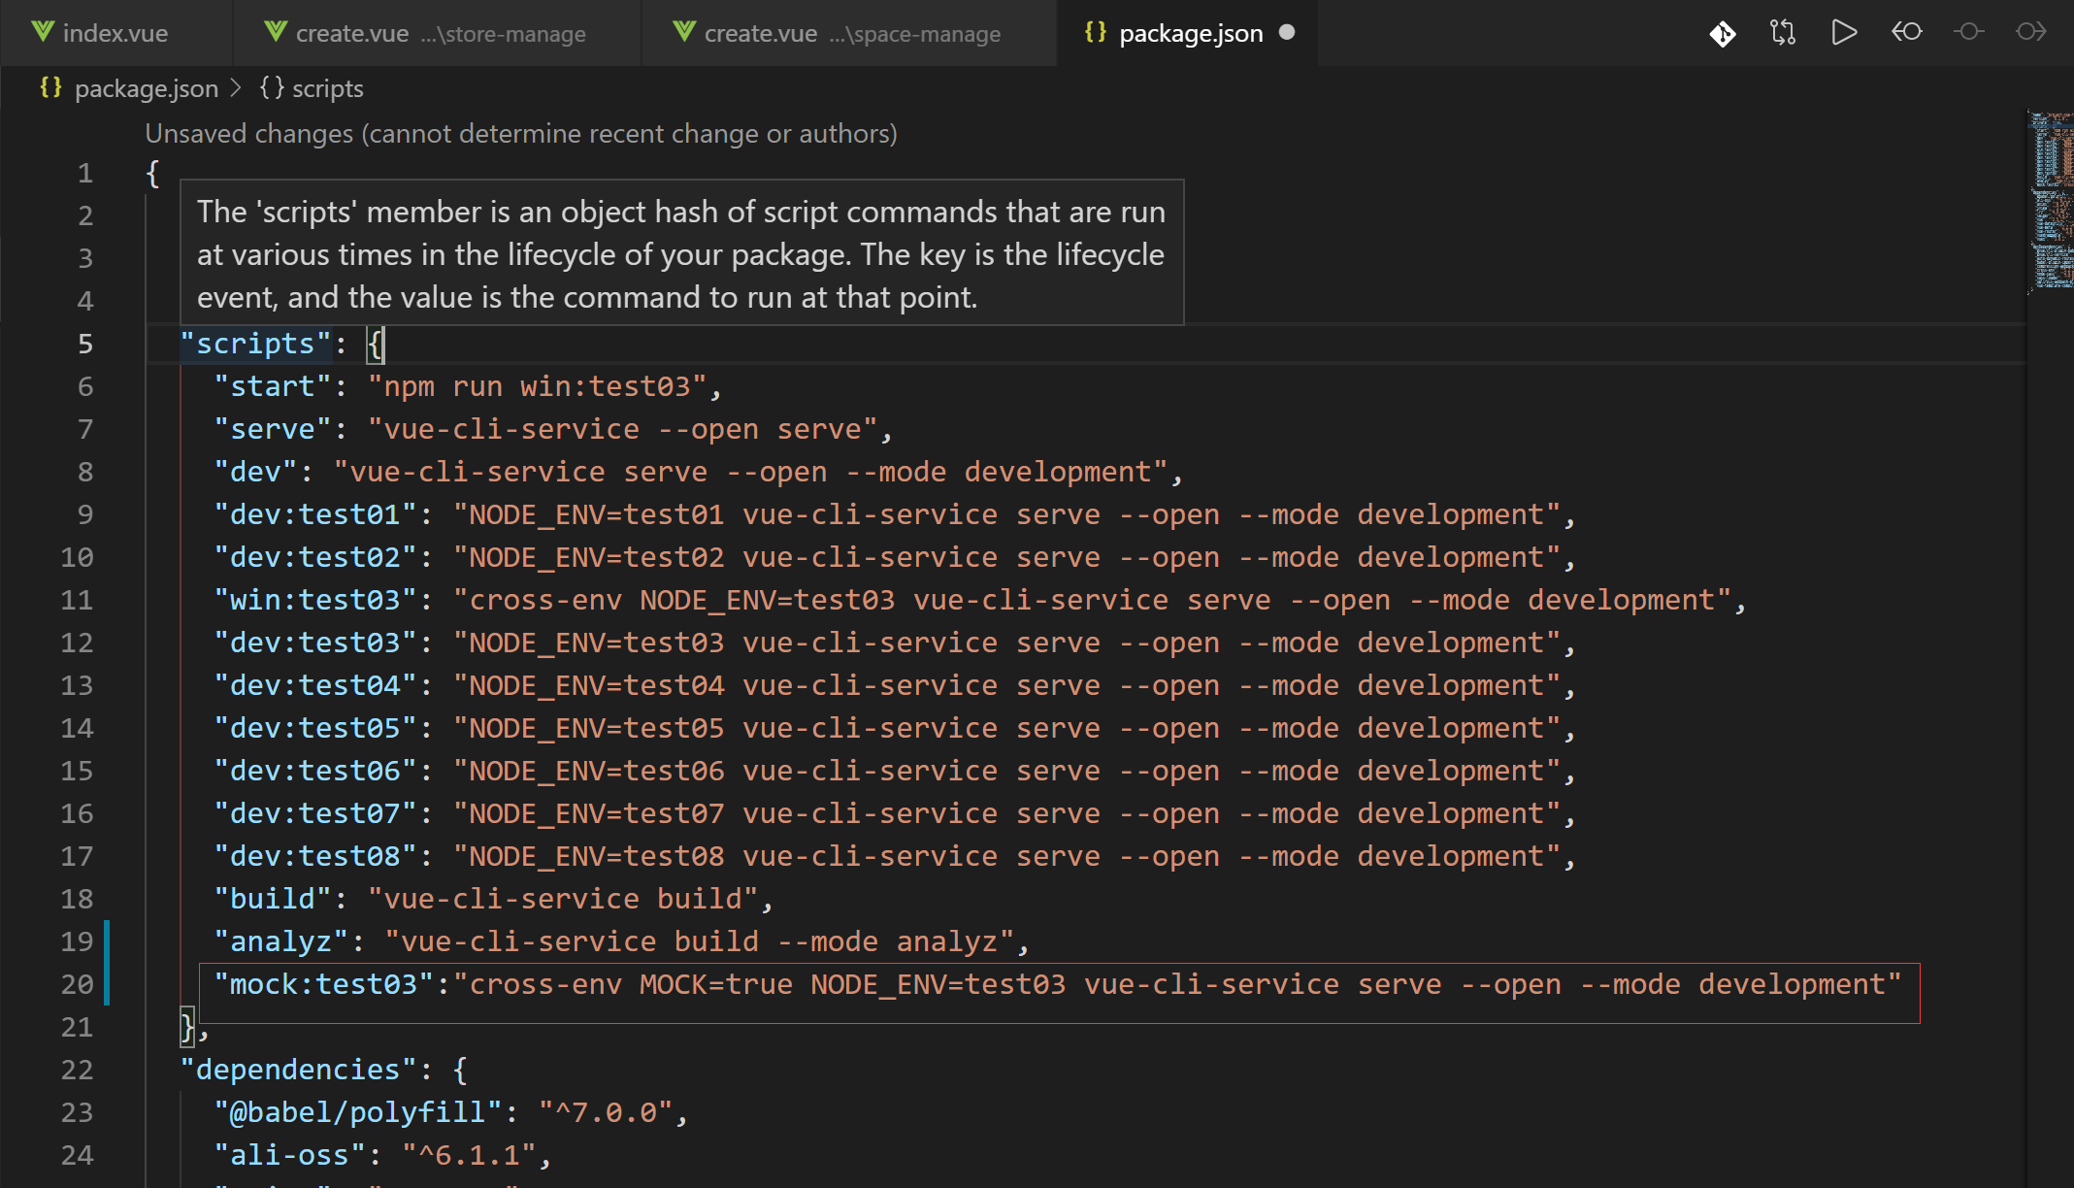Screen dimensions: 2074x1188
Task: Click the "dev:test01" script key
Action: tap(315, 514)
